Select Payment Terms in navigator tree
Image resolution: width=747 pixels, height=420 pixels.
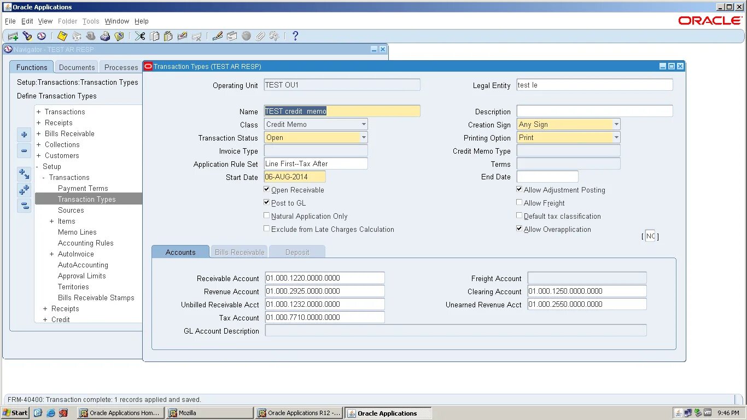click(83, 188)
